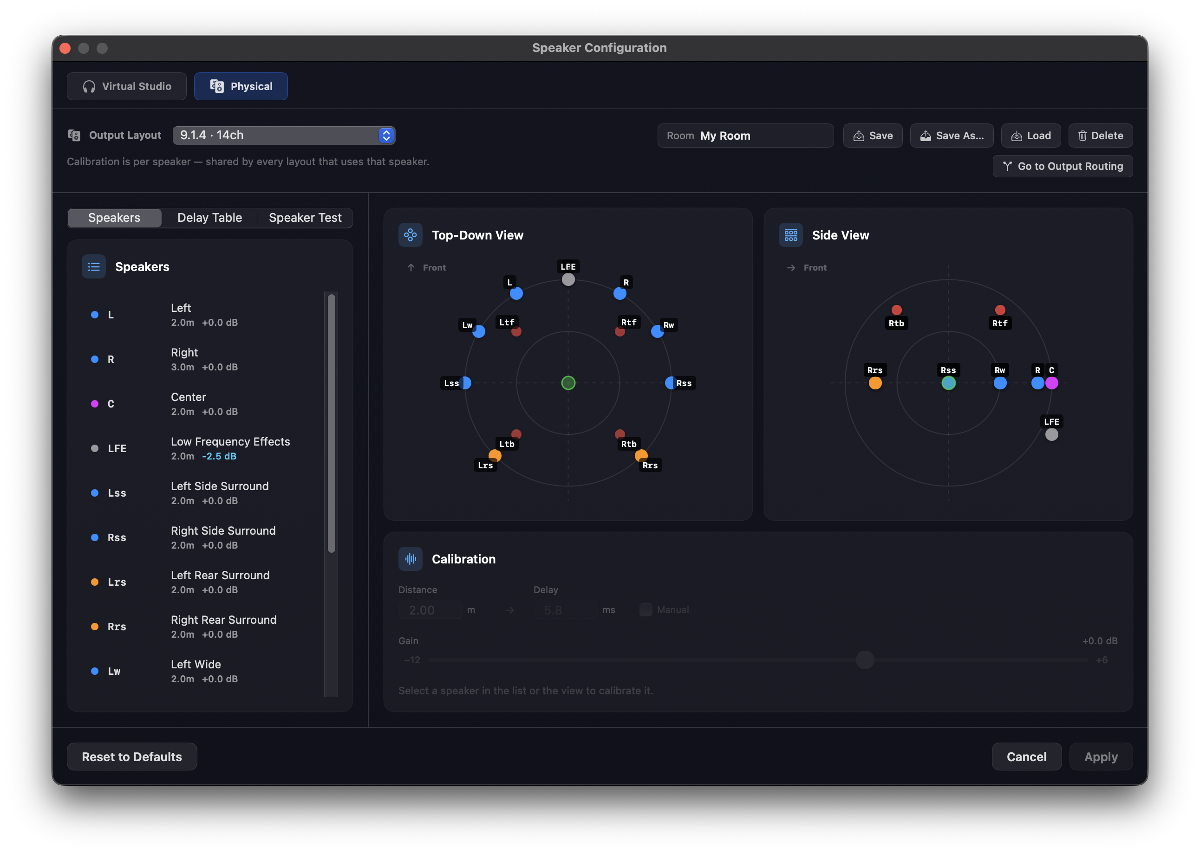Click the R speaker dot in Top-Down View
The height and width of the screenshot is (854, 1200).
point(620,293)
